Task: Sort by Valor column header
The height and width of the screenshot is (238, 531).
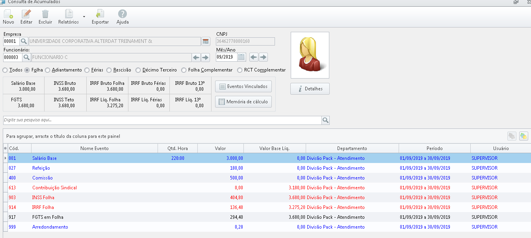Action: click(x=221, y=148)
